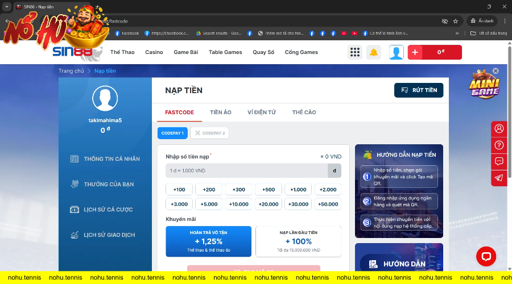Viewport: 512px width, 284px height.
Task: Open the help question mark sidebar icon
Action: point(499,145)
